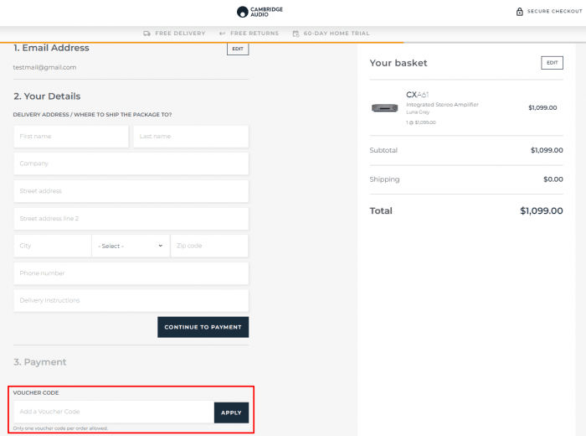Edit the email address
Screen dimensions: 586x436
tap(238, 49)
